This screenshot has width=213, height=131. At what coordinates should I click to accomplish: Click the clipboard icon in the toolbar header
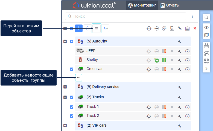(187, 28)
